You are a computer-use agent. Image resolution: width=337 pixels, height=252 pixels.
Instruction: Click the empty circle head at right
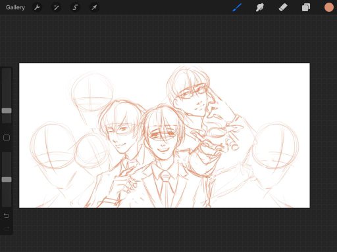click(275, 146)
